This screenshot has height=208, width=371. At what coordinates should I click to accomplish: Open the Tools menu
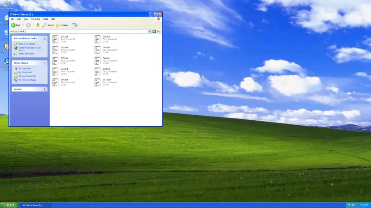click(45, 19)
